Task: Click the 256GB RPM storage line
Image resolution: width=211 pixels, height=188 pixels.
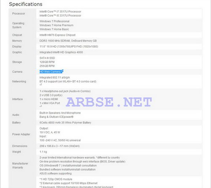Action: (x=47, y=66)
